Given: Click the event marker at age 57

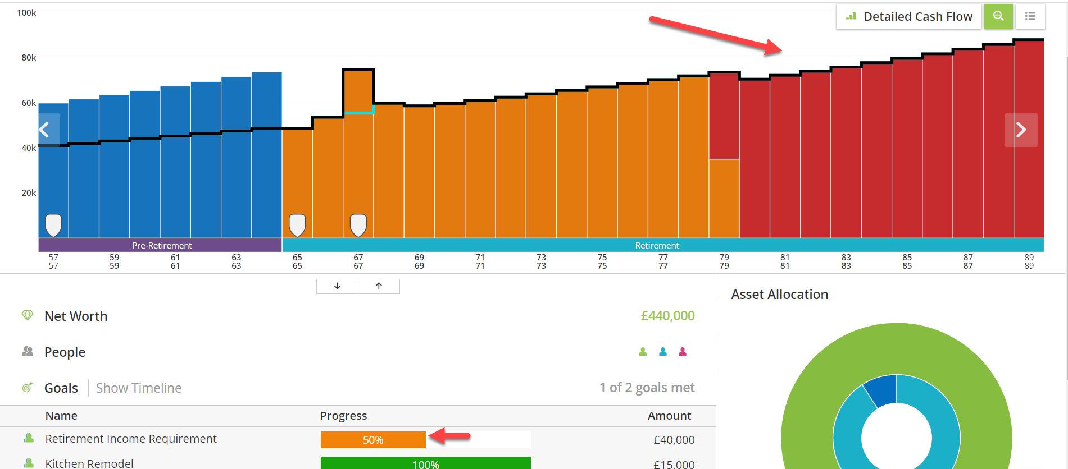Looking at the screenshot, I should (53, 225).
